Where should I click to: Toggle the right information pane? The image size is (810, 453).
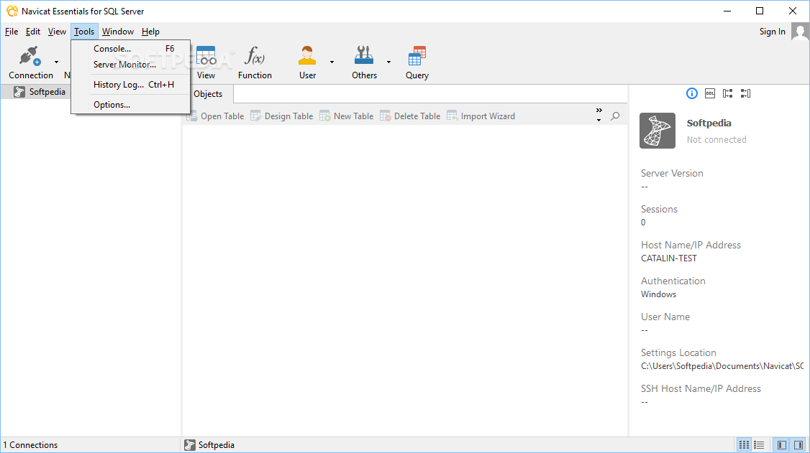click(798, 445)
